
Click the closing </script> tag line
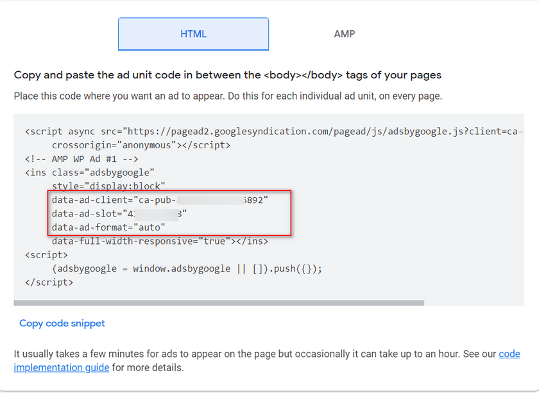pyautogui.click(x=49, y=282)
